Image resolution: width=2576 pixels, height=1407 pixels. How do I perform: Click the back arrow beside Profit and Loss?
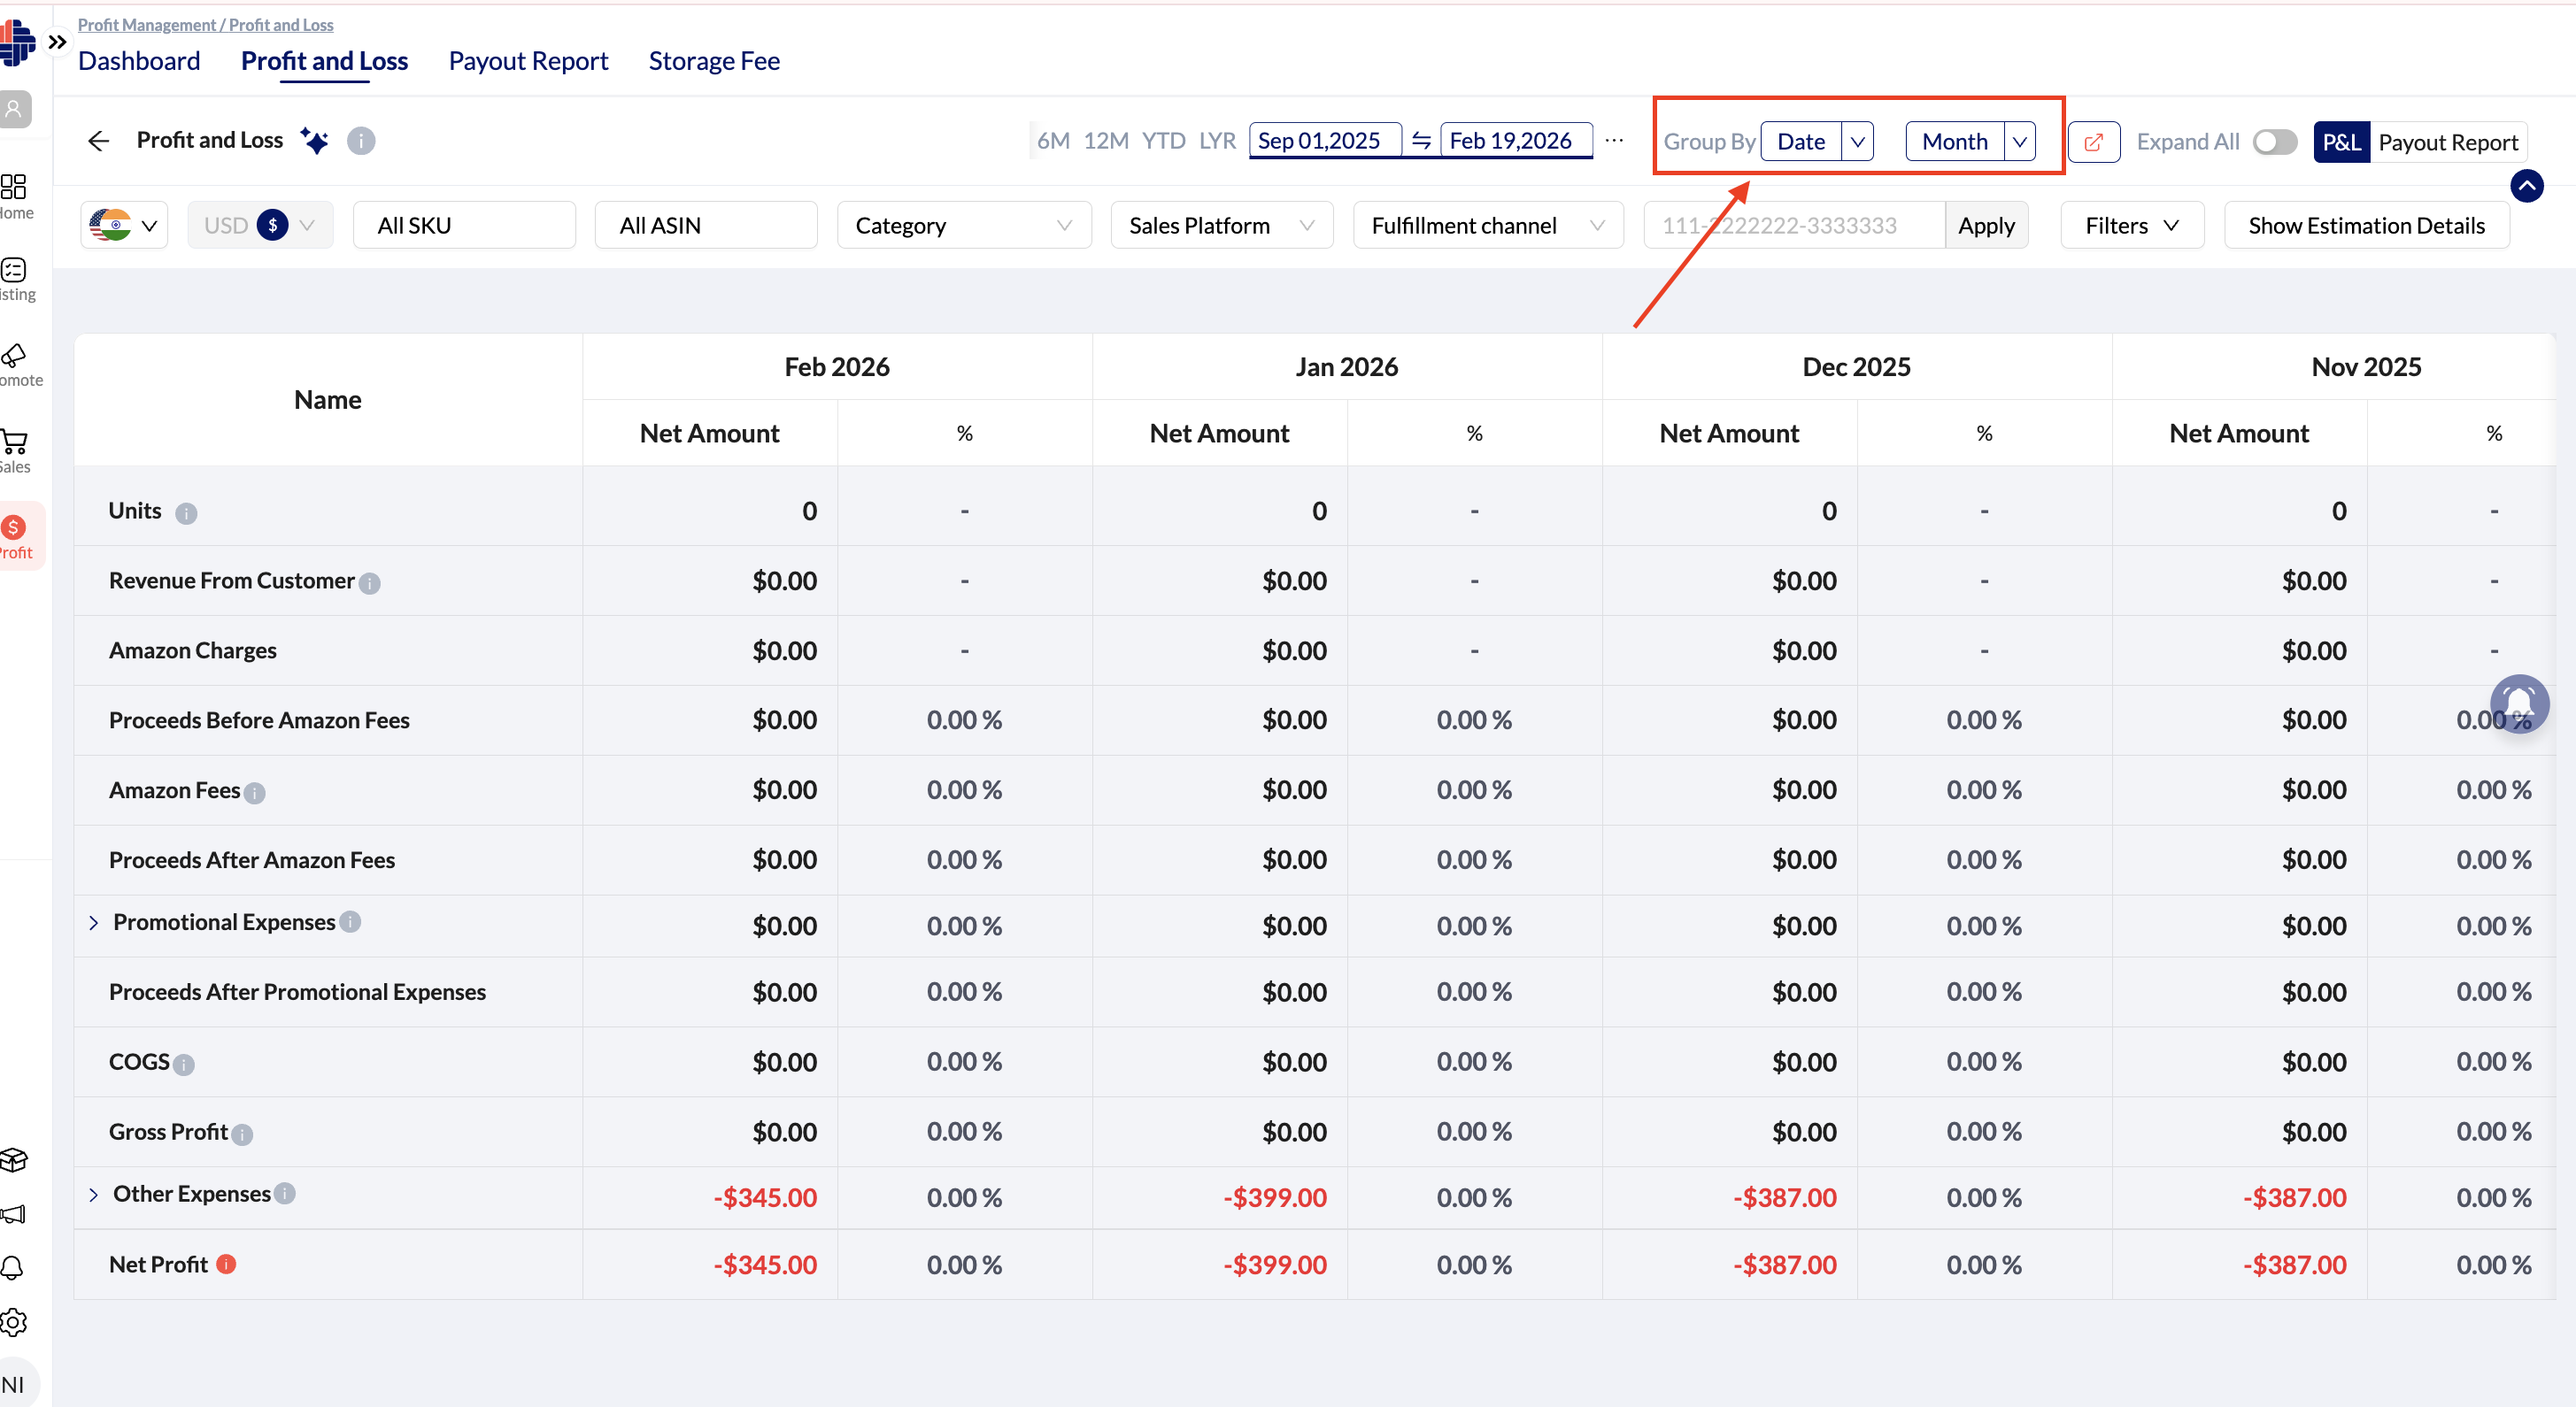click(x=98, y=141)
